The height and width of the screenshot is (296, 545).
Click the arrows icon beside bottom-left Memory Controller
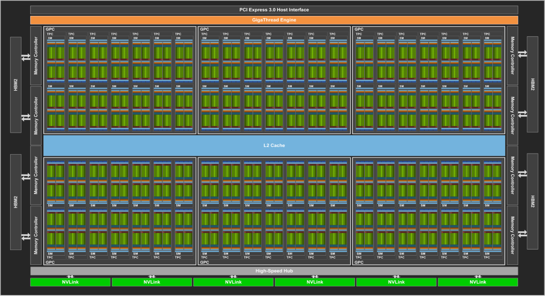pos(26,236)
